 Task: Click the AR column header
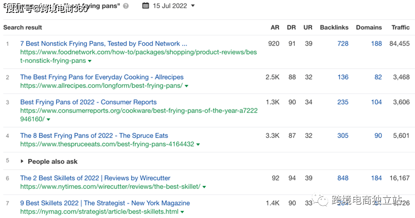[275, 27]
